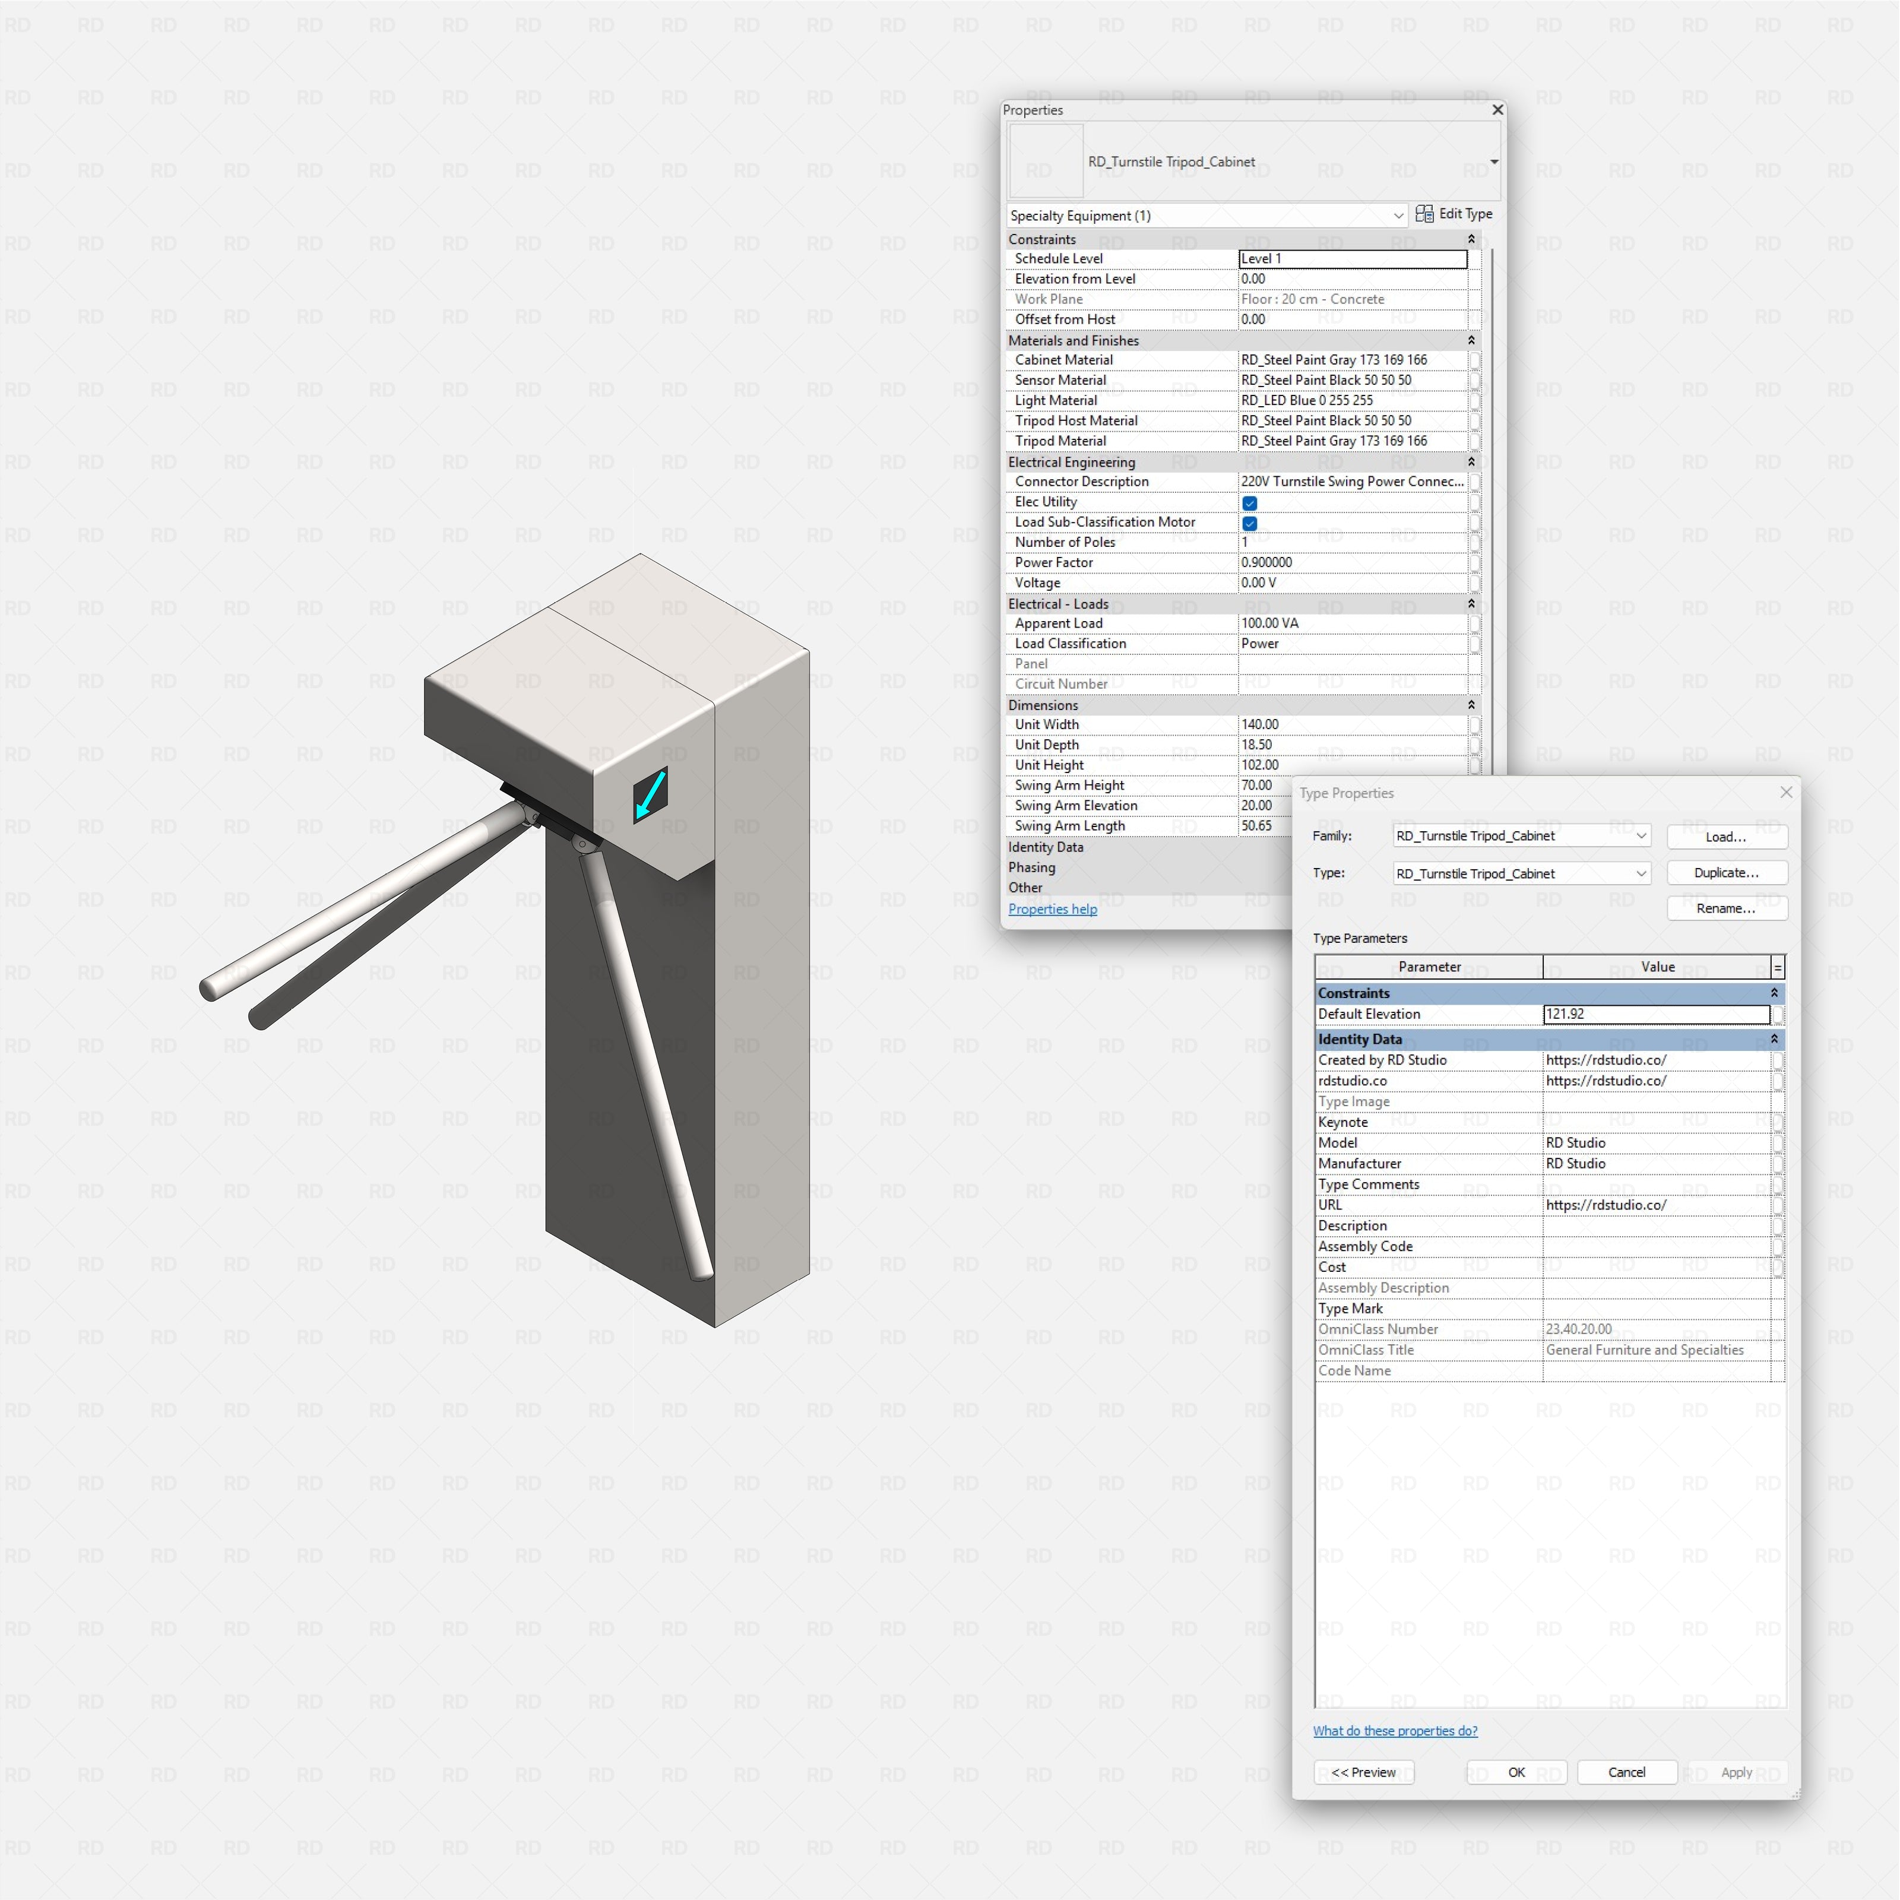Open the Family dropdown in Type Properties

point(1641,836)
